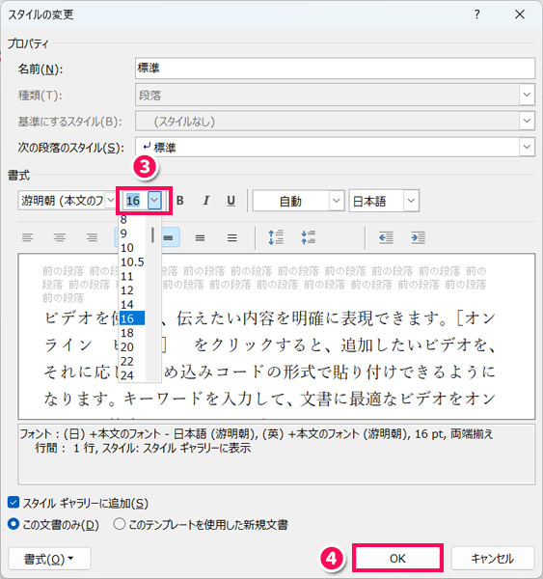The image size is (543, 579).
Task: Click the font size list scrollbar thumb
Action: click(152, 234)
